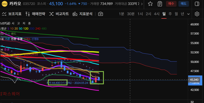
Task: Click the 후행 span legend label
Action: (20, 39)
